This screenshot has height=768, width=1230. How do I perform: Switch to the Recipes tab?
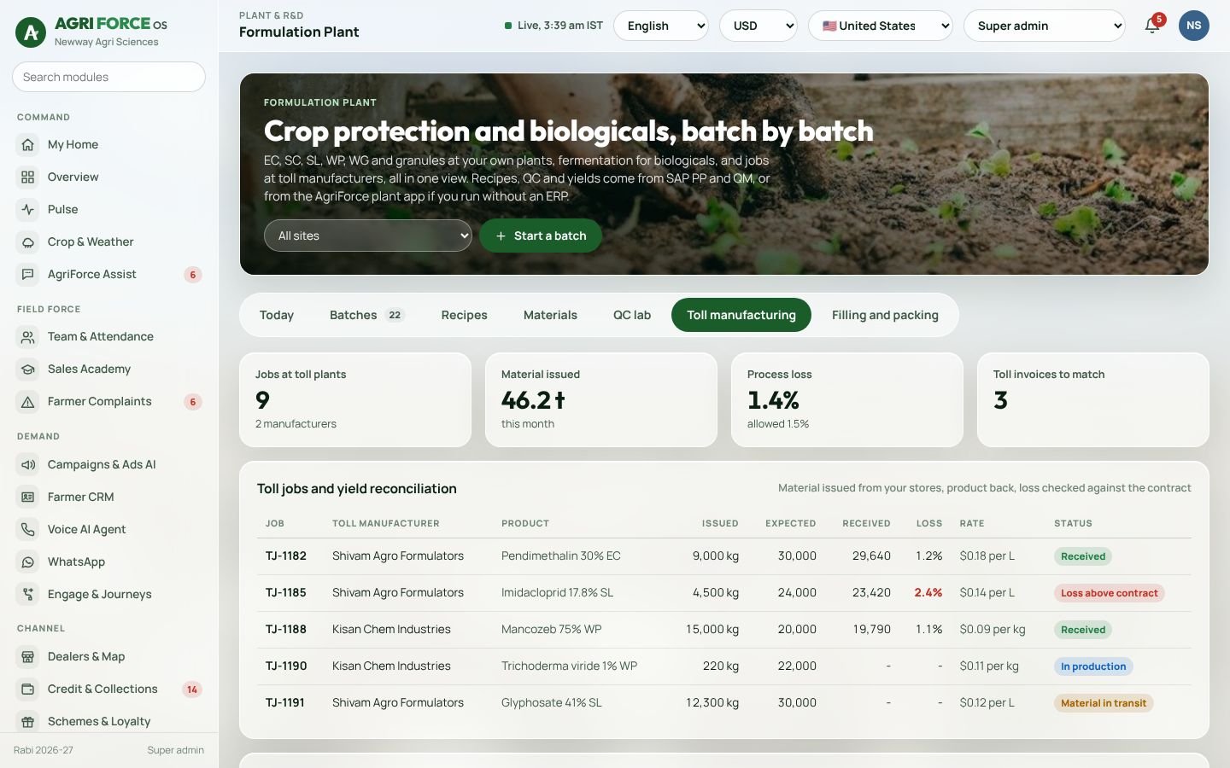465,315
